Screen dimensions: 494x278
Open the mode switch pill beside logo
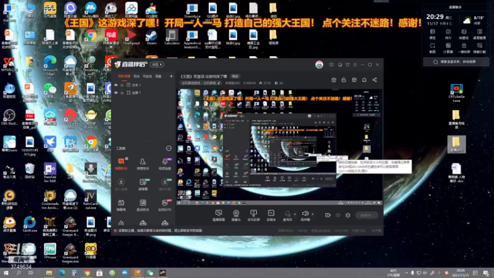[157, 64]
